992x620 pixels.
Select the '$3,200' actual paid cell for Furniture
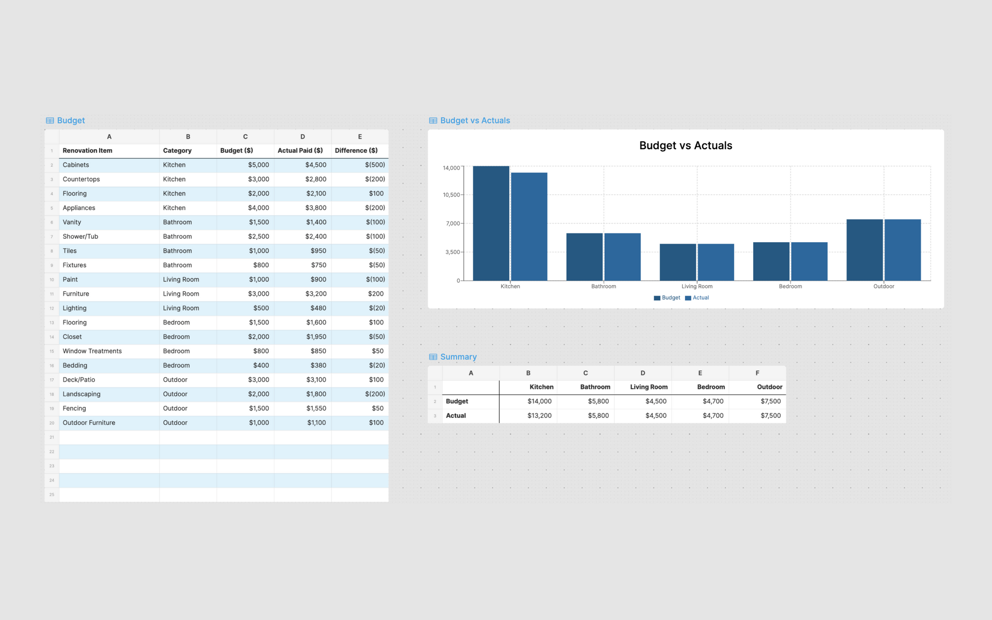(303, 294)
